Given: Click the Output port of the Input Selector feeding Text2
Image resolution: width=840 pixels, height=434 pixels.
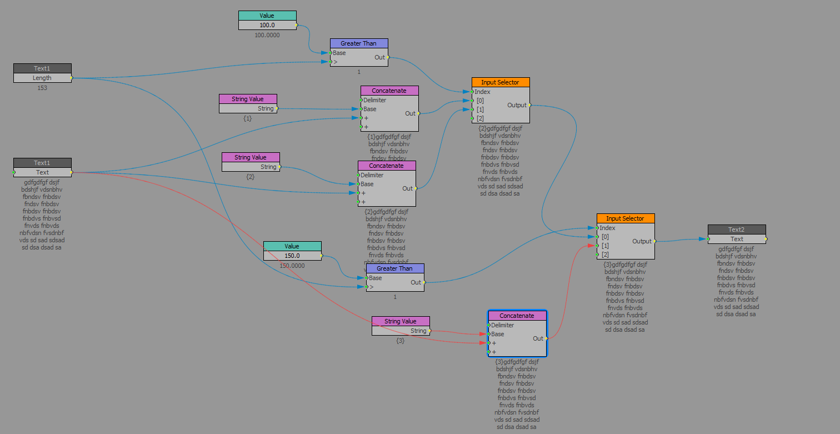Looking at the screenshot, I should pos(654,241).
